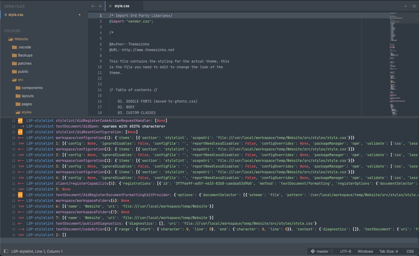The width and height of the screenshot is (419, 256).
Task: Open the Tab Size: 4 menu
Action: click(389, 251)
